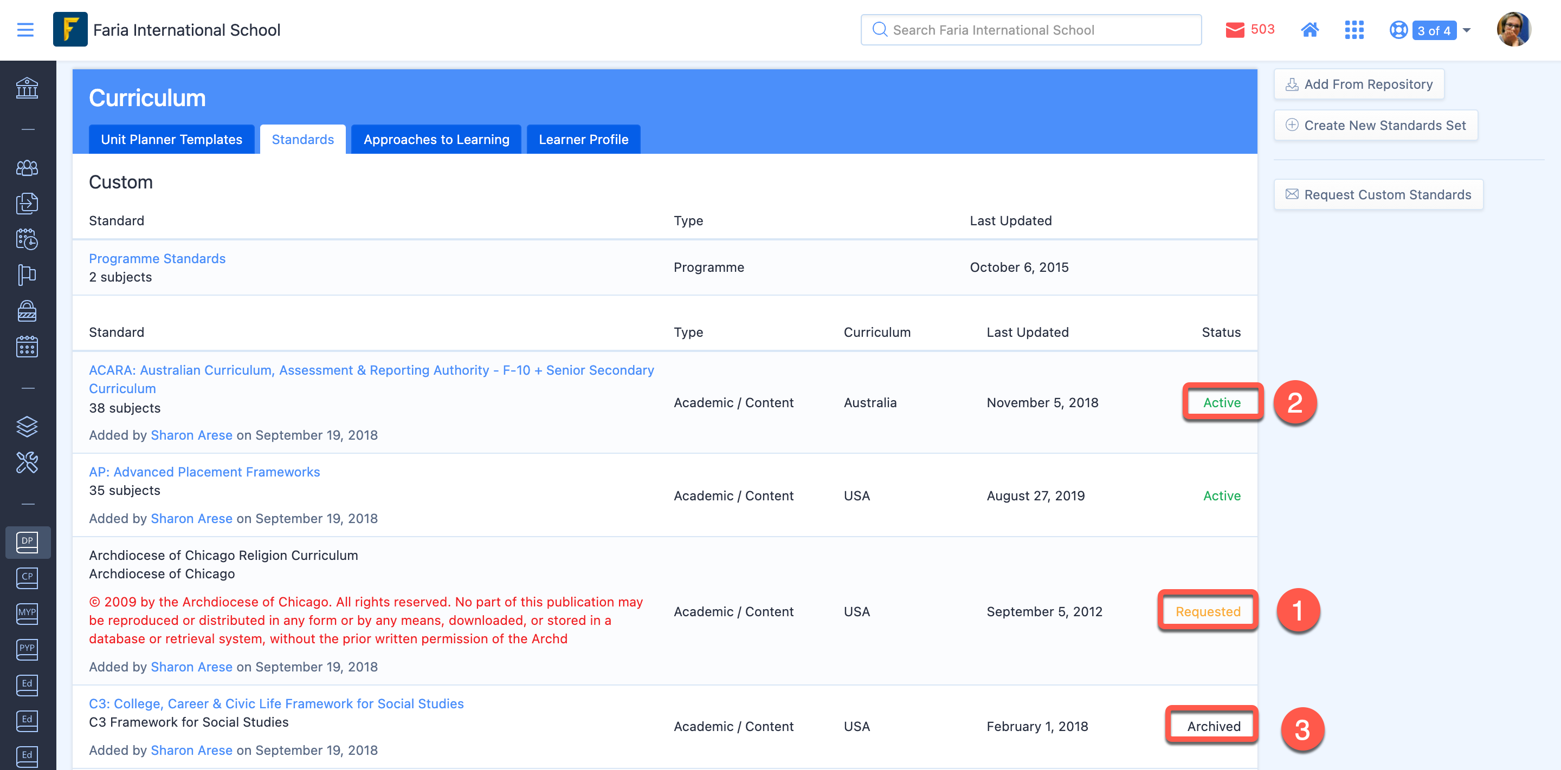Click the "C3 Framework for Social Studies" subtitle
The image size is (1561, 770).
[x=189, y=722]
